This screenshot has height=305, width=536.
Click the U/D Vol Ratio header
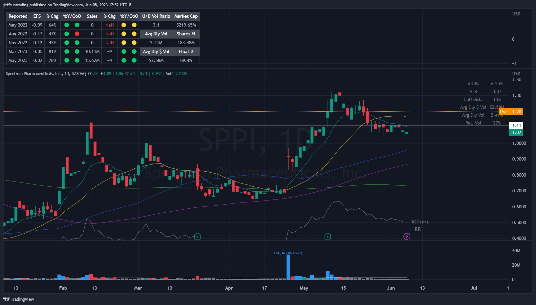tap(156, 16)
